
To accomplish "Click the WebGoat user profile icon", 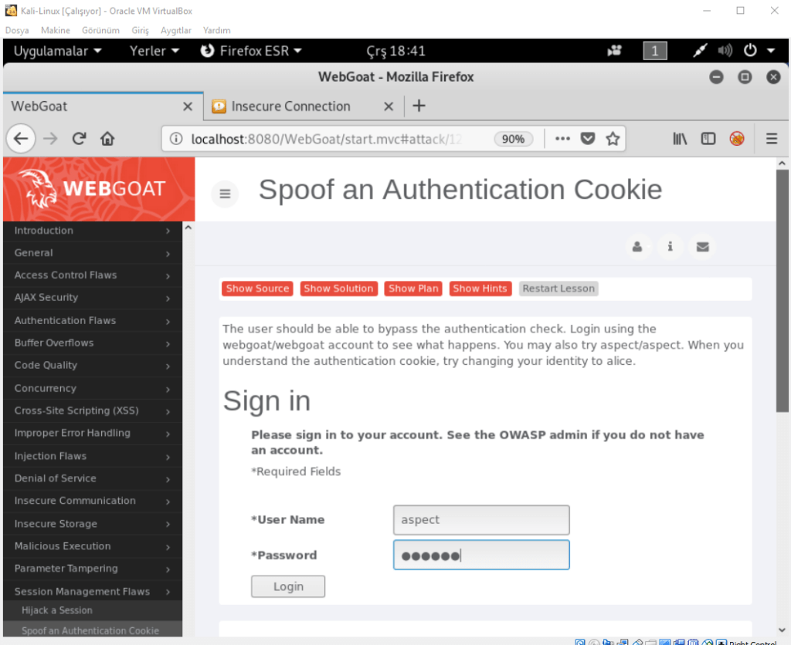I will pos(637,247).
